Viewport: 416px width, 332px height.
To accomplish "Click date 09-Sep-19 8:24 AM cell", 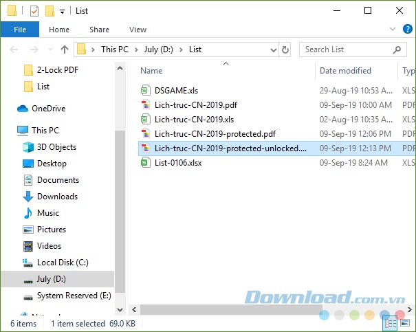I will (x=353, y=163).
